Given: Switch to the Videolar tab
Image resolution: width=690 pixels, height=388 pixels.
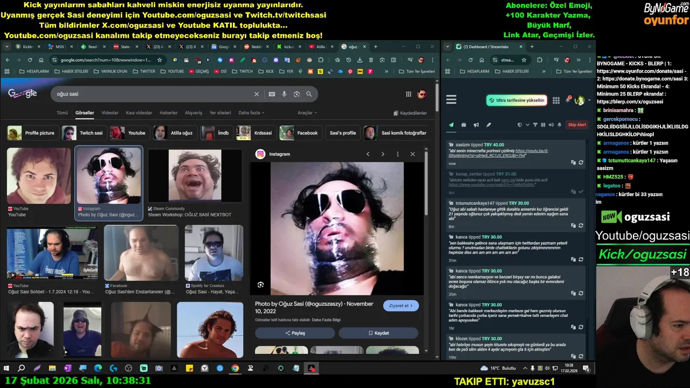Looking at the screenshot, I should (x=110, y=113).
